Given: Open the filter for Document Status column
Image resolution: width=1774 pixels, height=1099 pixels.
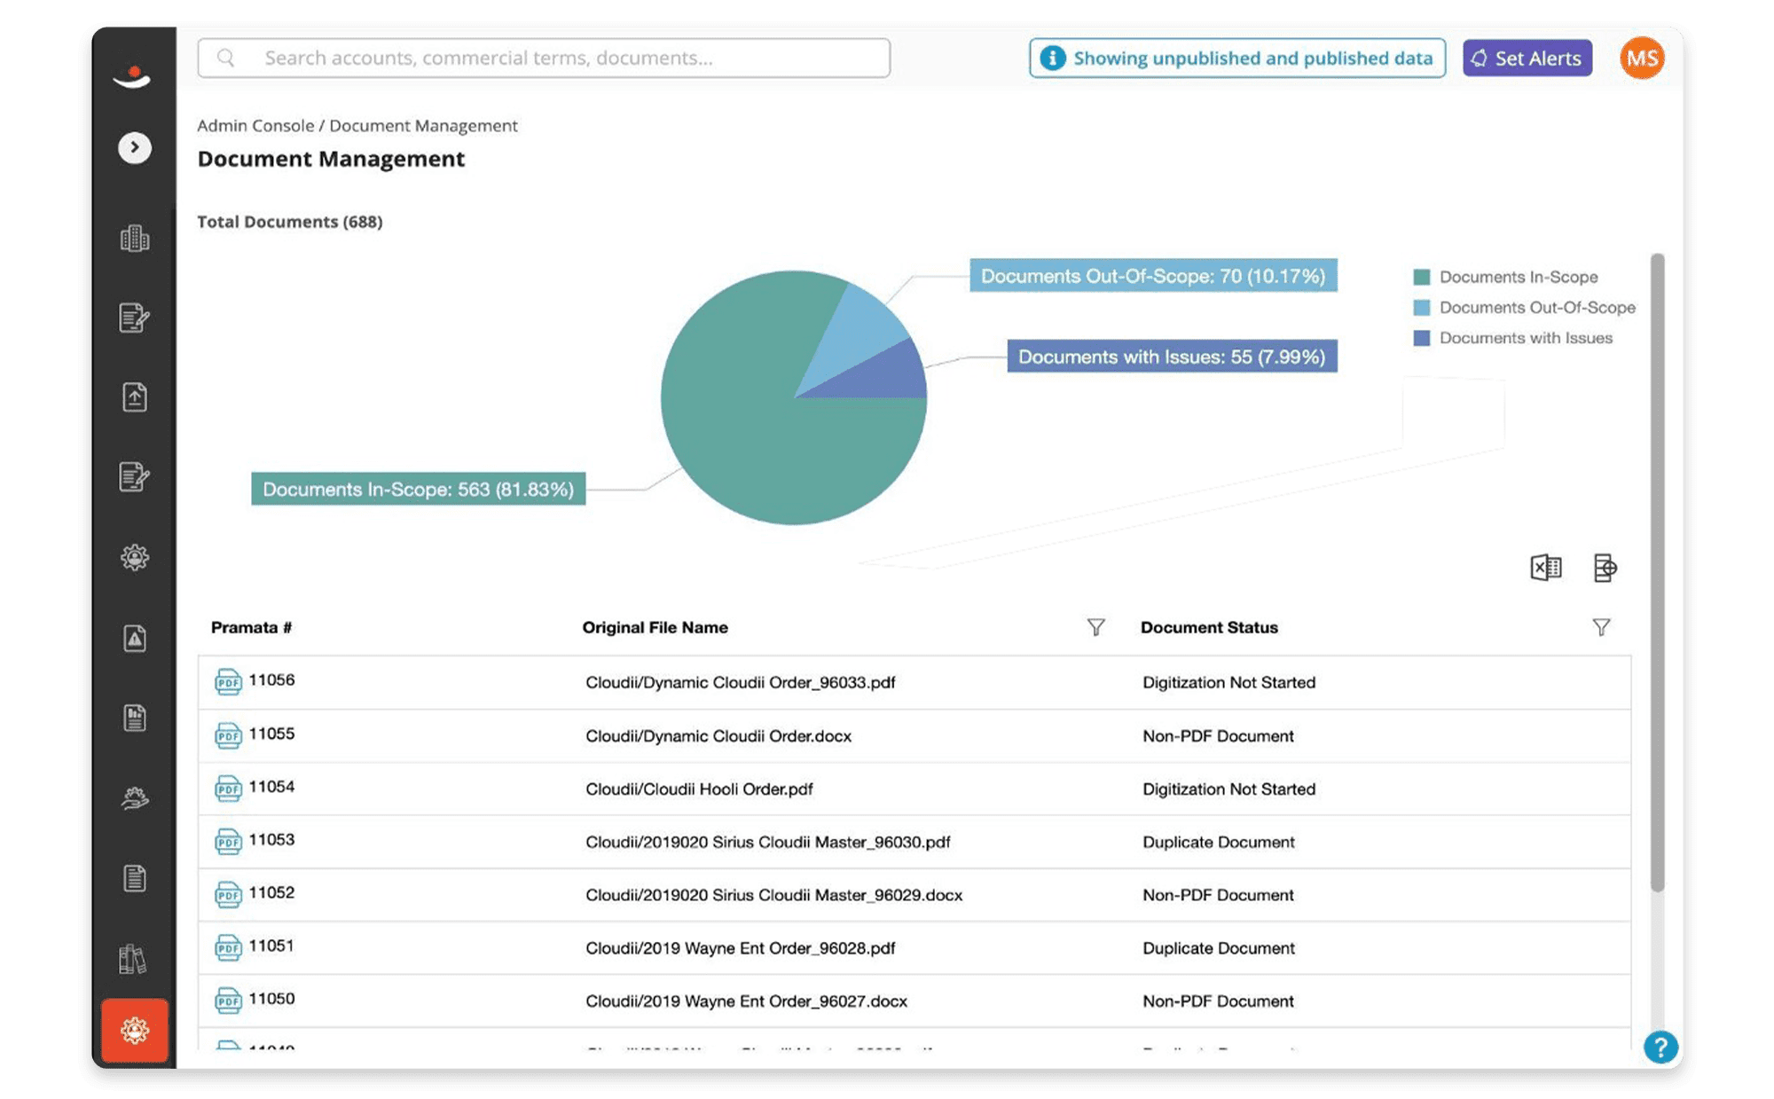Looking at the screenshot, I should tap(1600, 627).
